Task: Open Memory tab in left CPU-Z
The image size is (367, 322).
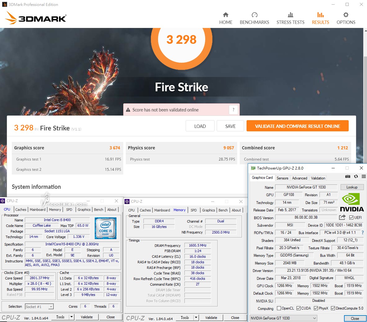Action: 55,210
